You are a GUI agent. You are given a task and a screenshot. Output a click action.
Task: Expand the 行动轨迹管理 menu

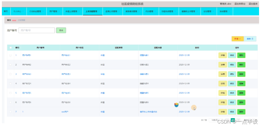point(37,11)
